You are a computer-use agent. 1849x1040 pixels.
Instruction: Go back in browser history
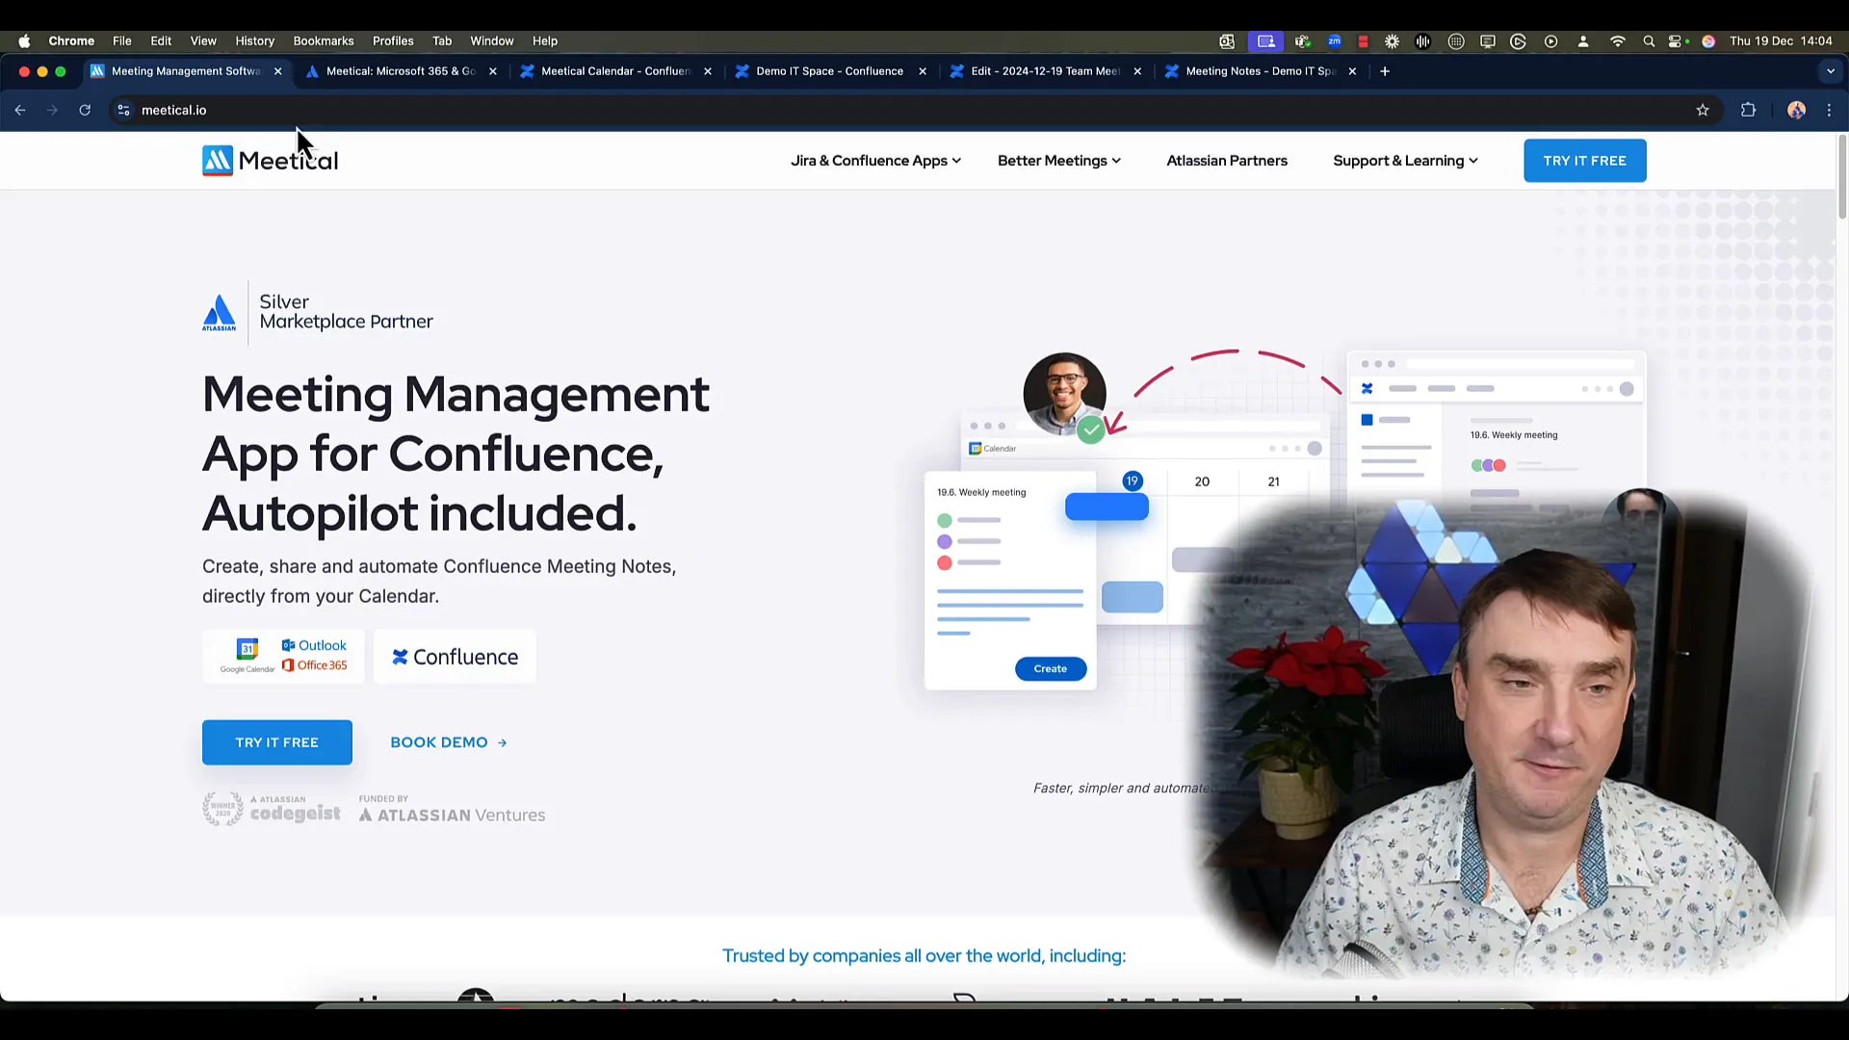coord(20,110)
